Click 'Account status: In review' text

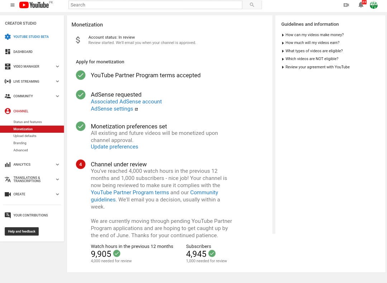[x=111, y=37]
